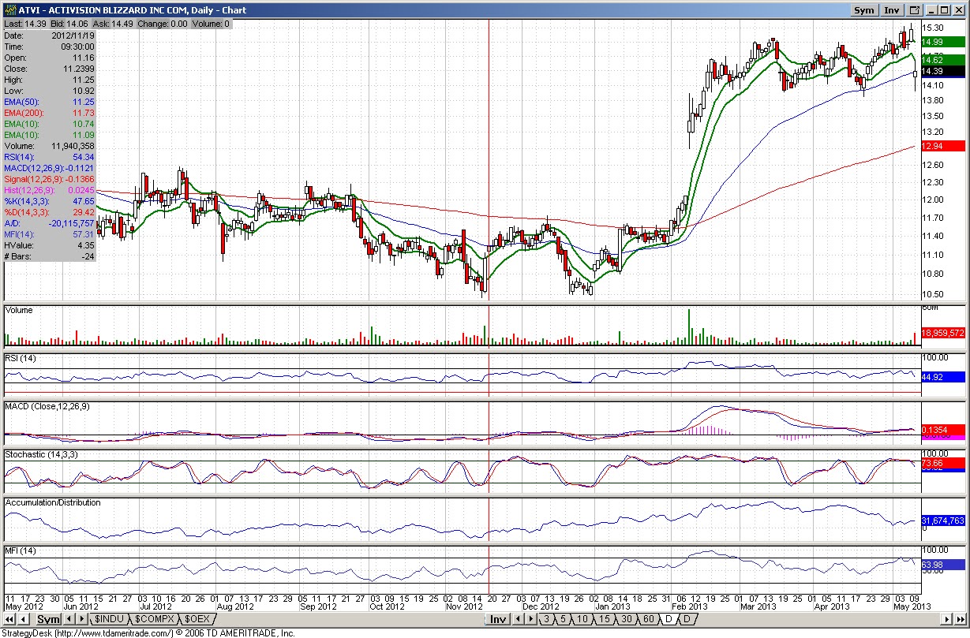Click HValue 4.35 row in data box
The width and height of the screenshot is (970, 638).
coord(49,245)
